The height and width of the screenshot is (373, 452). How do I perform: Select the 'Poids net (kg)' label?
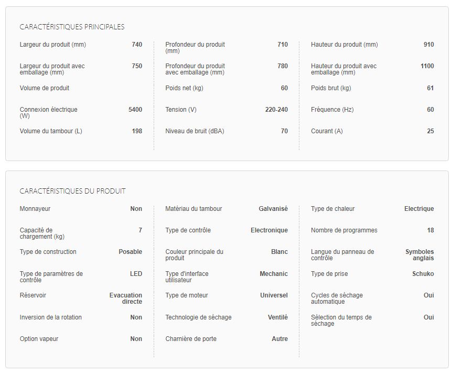point(184,88)
